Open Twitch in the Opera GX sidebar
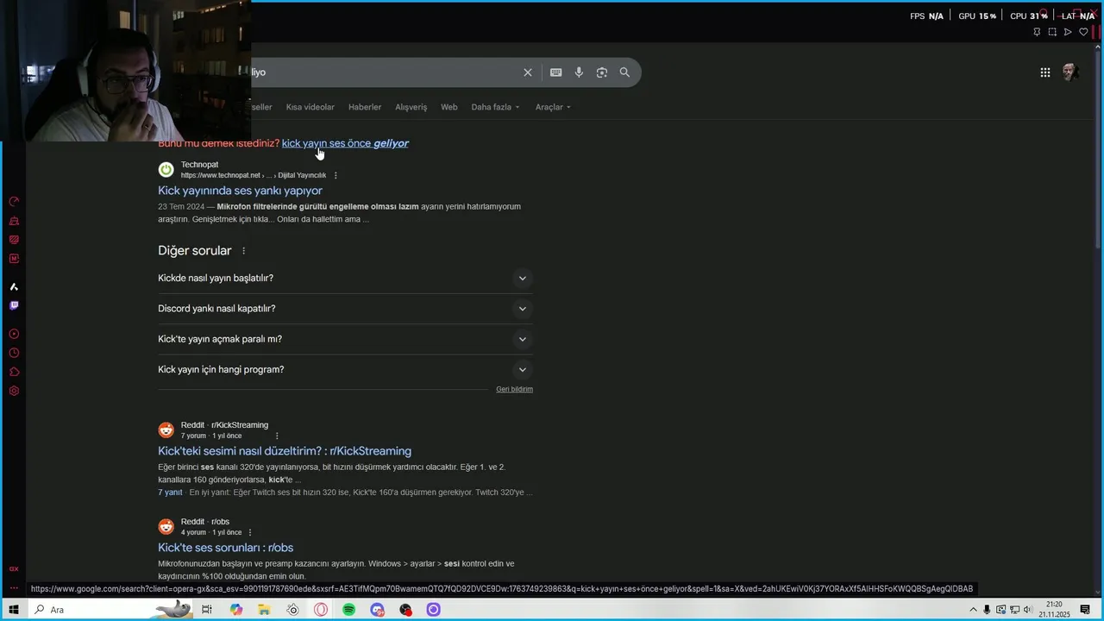This screenshot has width=1104, height=621. tap(14, 305)
